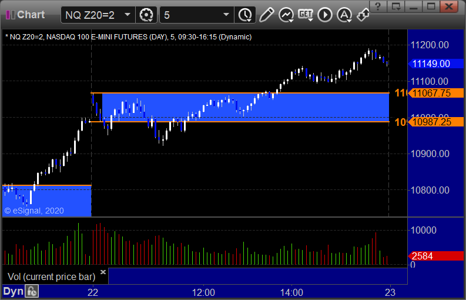Viewport: 466px width, 300px height.
Task: Click the Dyn label at bottom left
Action: click(x=13, y=291)
